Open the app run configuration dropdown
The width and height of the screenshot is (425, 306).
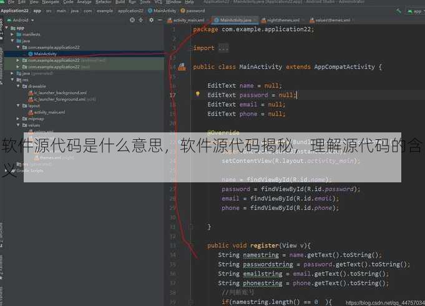click(416, 11)
